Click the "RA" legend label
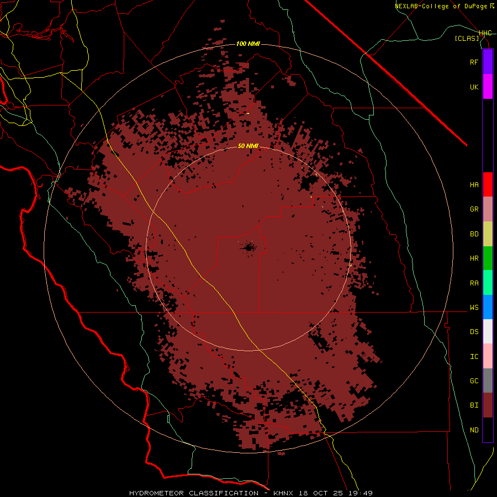This screenshot has height=497, width=497. pyautogui.click(x=474, y=283)
